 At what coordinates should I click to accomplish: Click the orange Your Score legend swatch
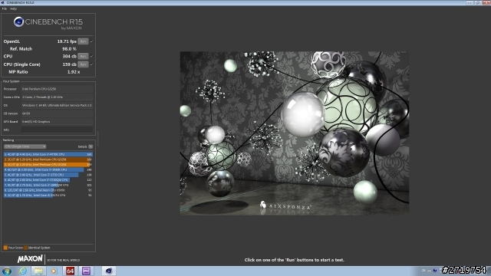(5, 248)
